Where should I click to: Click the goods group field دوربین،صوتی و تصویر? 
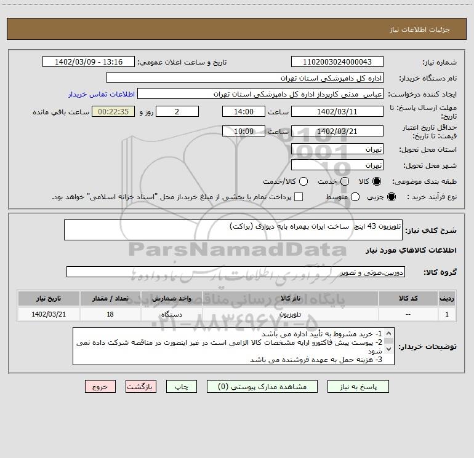[236, 272]
